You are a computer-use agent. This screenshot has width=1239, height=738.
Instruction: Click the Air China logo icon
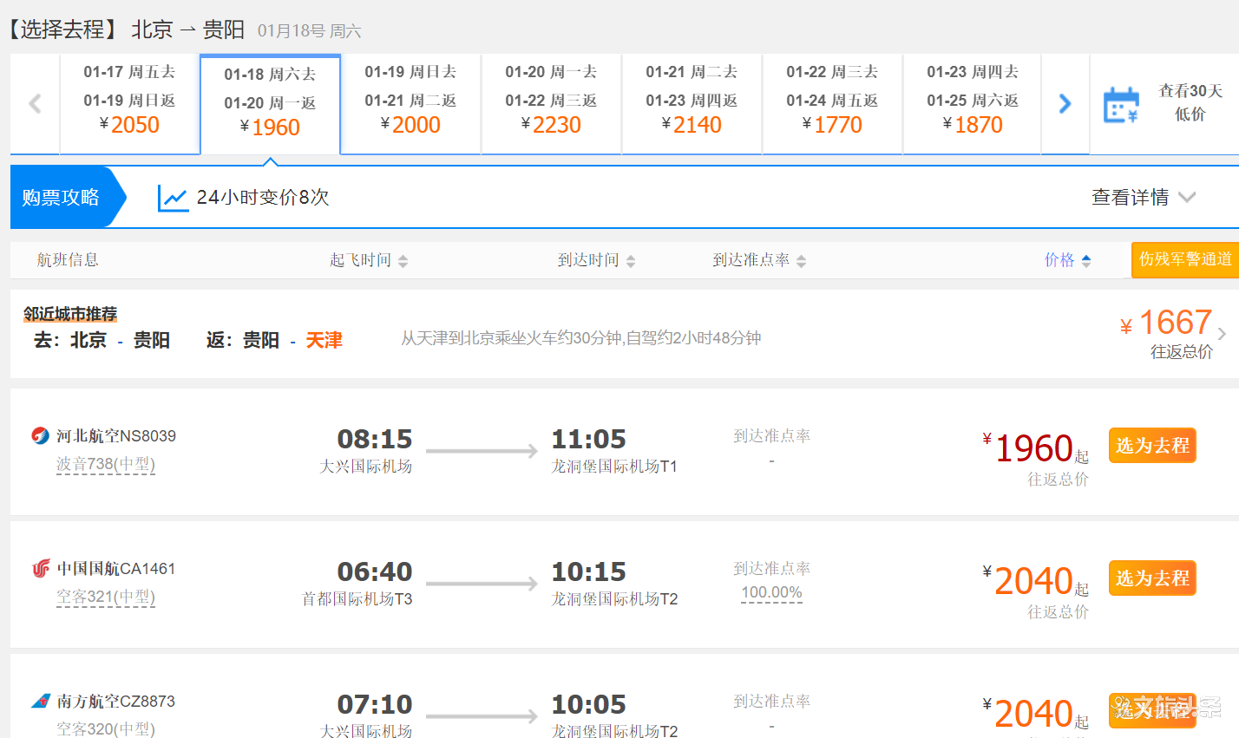[x=41, y=568]
